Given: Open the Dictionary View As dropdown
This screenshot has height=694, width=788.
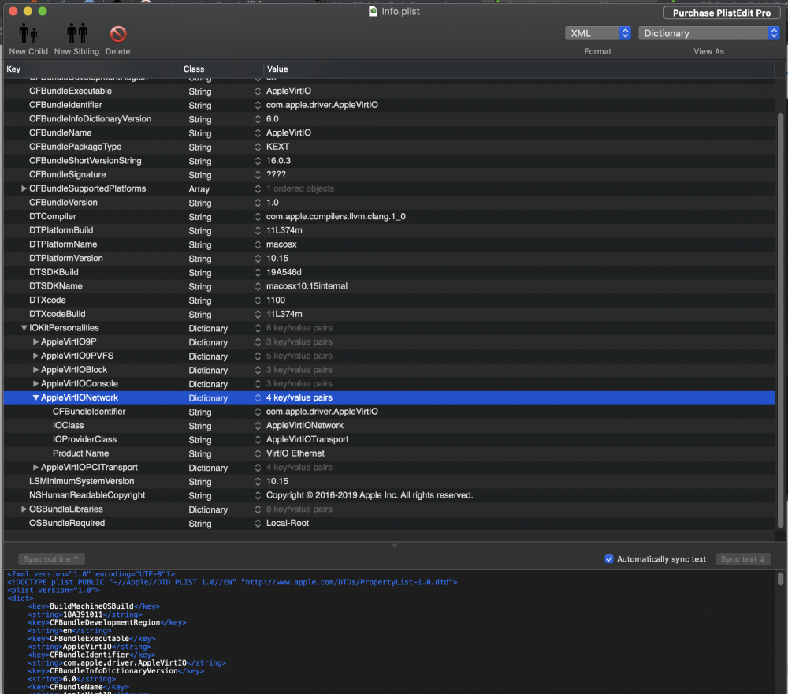Looking at the screenshot, I should pos(708,33).
